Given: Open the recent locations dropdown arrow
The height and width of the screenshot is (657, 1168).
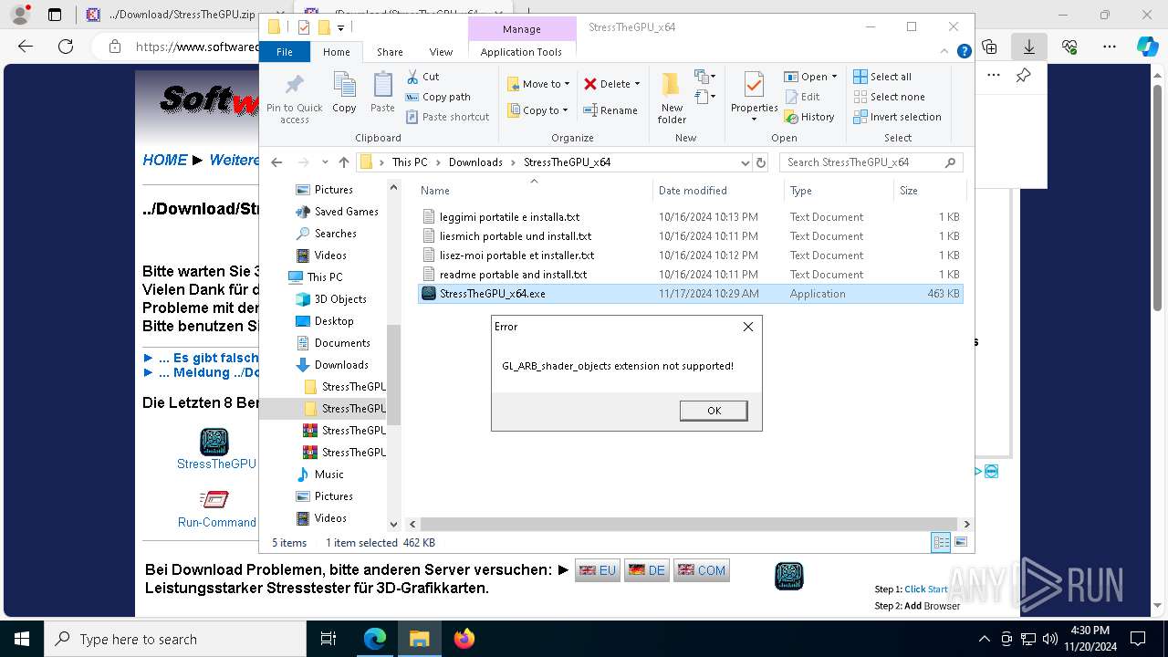Looking at the screenshot, I should tap(325, 162).
